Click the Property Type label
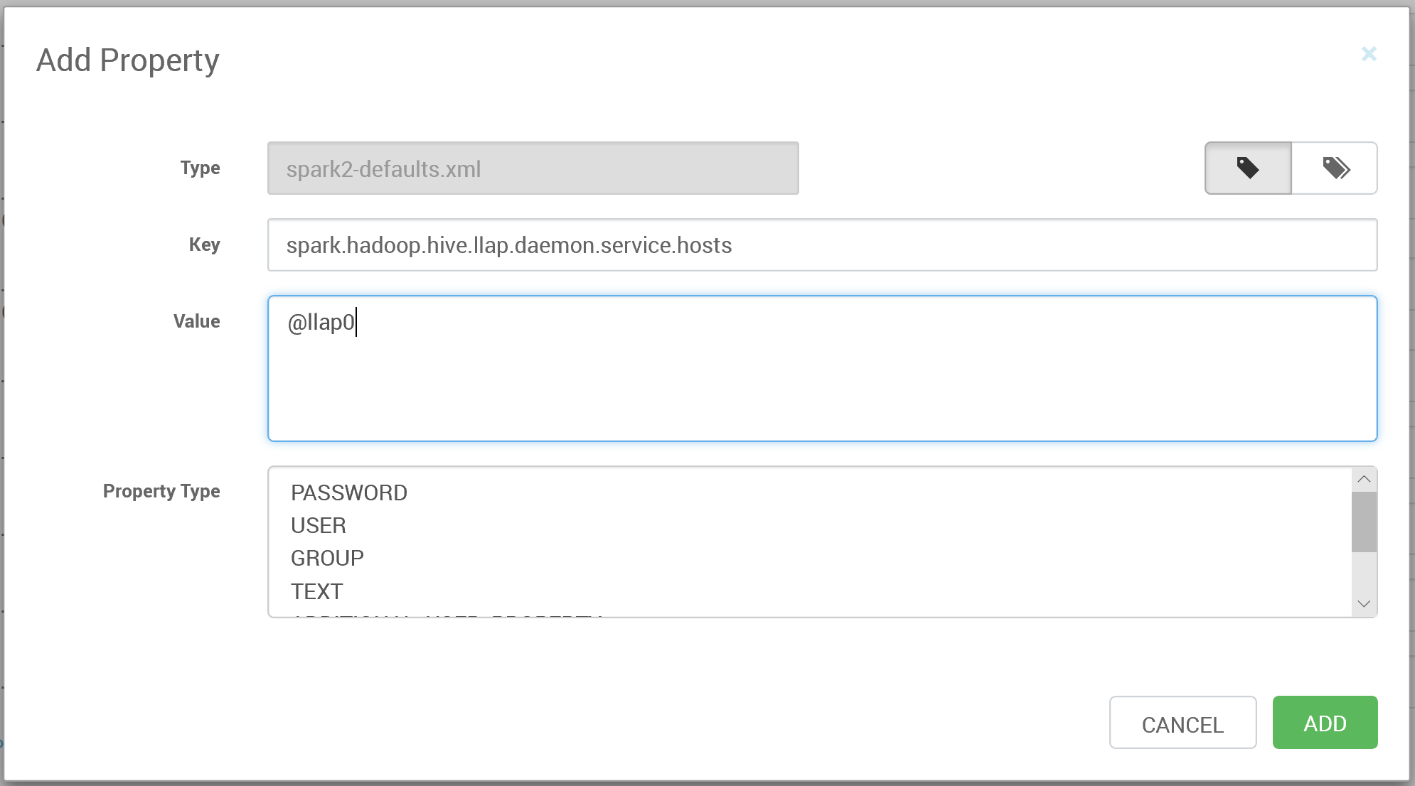1415x786 pixels. (x=161, y=491)
